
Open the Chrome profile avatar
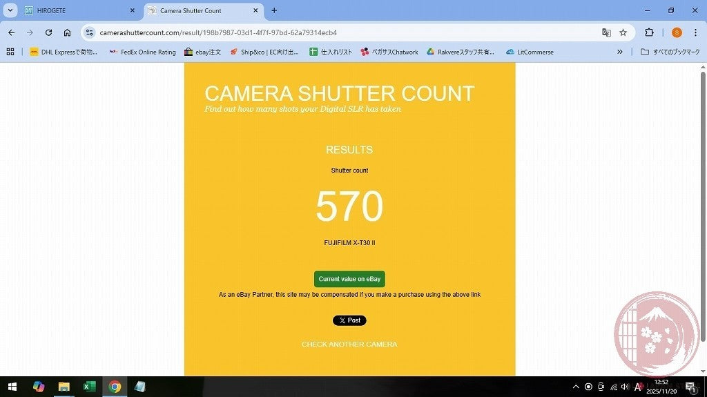point(677,32)
